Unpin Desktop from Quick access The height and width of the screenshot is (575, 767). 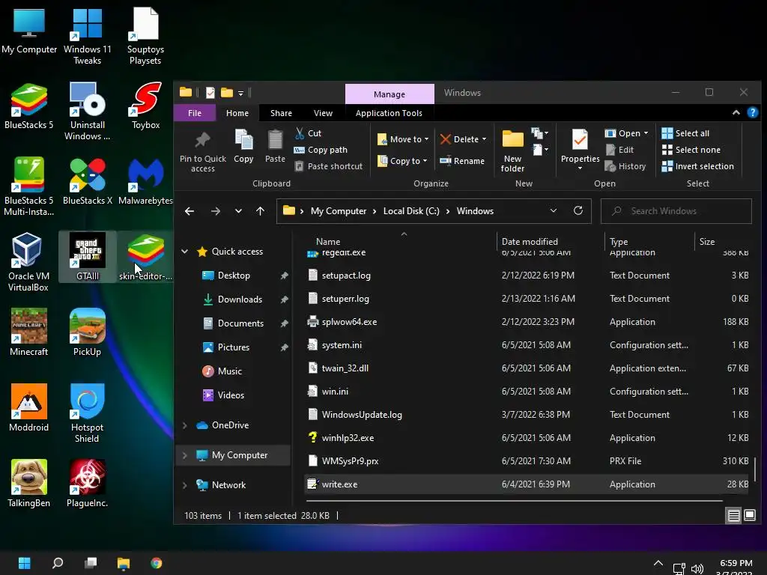284,276
